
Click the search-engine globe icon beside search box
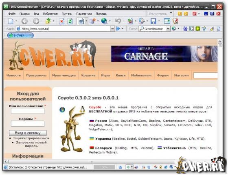coord(174,29)
